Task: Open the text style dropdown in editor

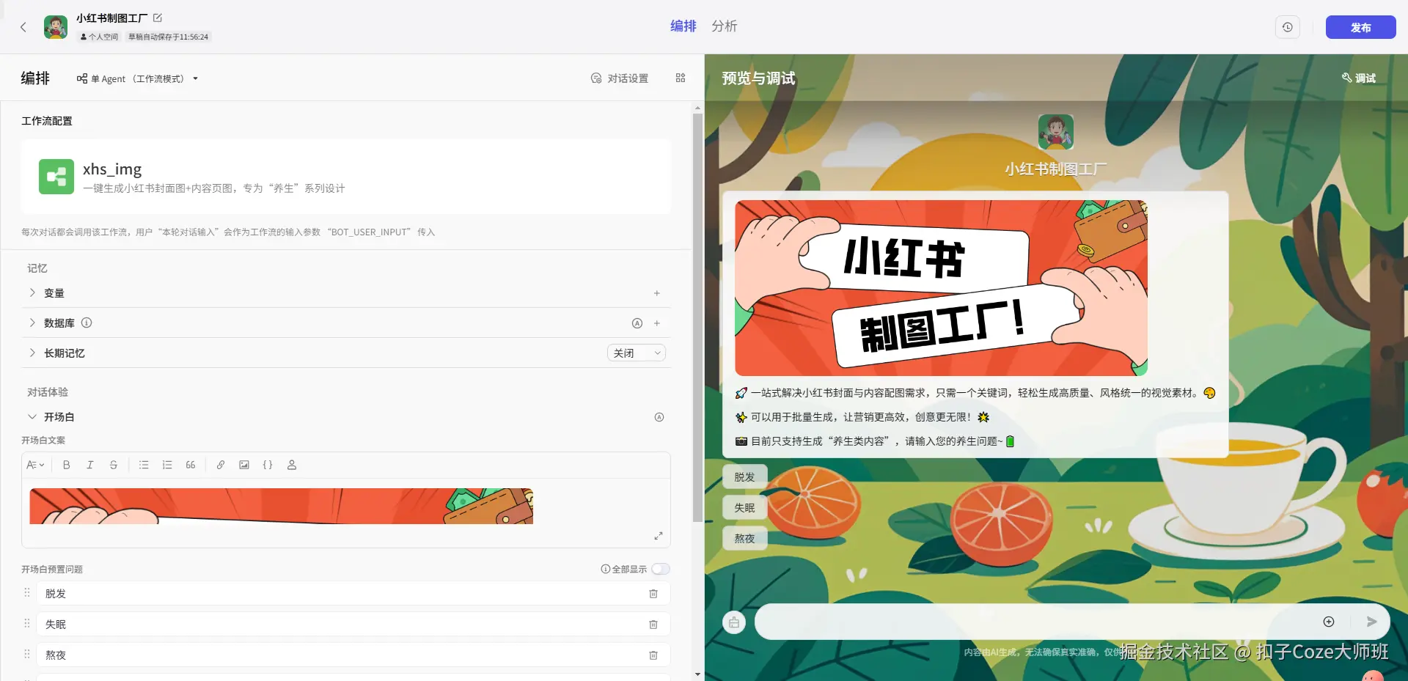Action: (x=35, y=465)
